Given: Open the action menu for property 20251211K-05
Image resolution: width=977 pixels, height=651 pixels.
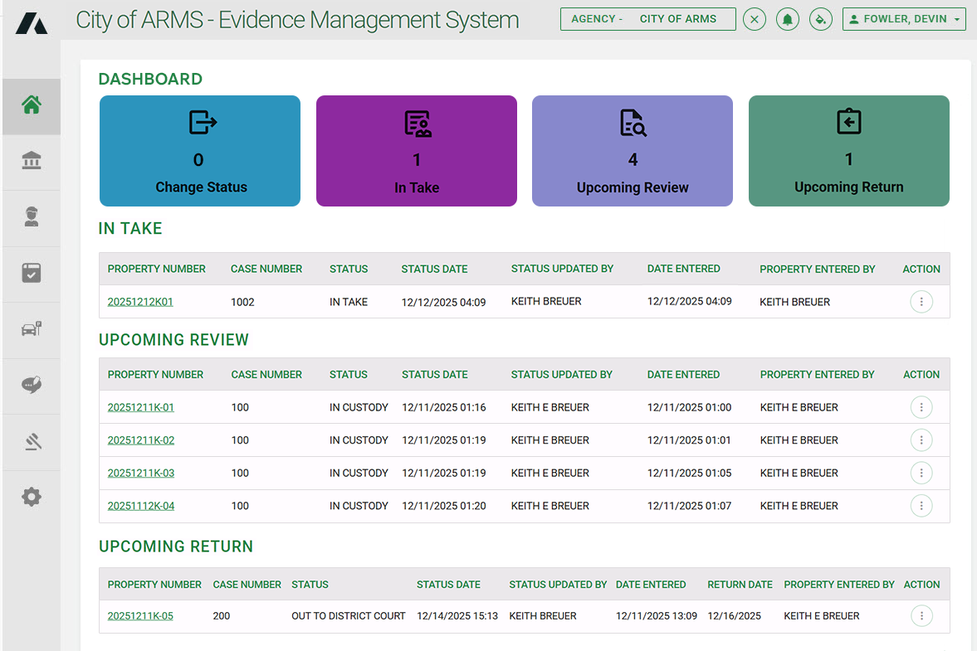Looking at the screenshot, I should pyautogui.click(x=921, y=615).
